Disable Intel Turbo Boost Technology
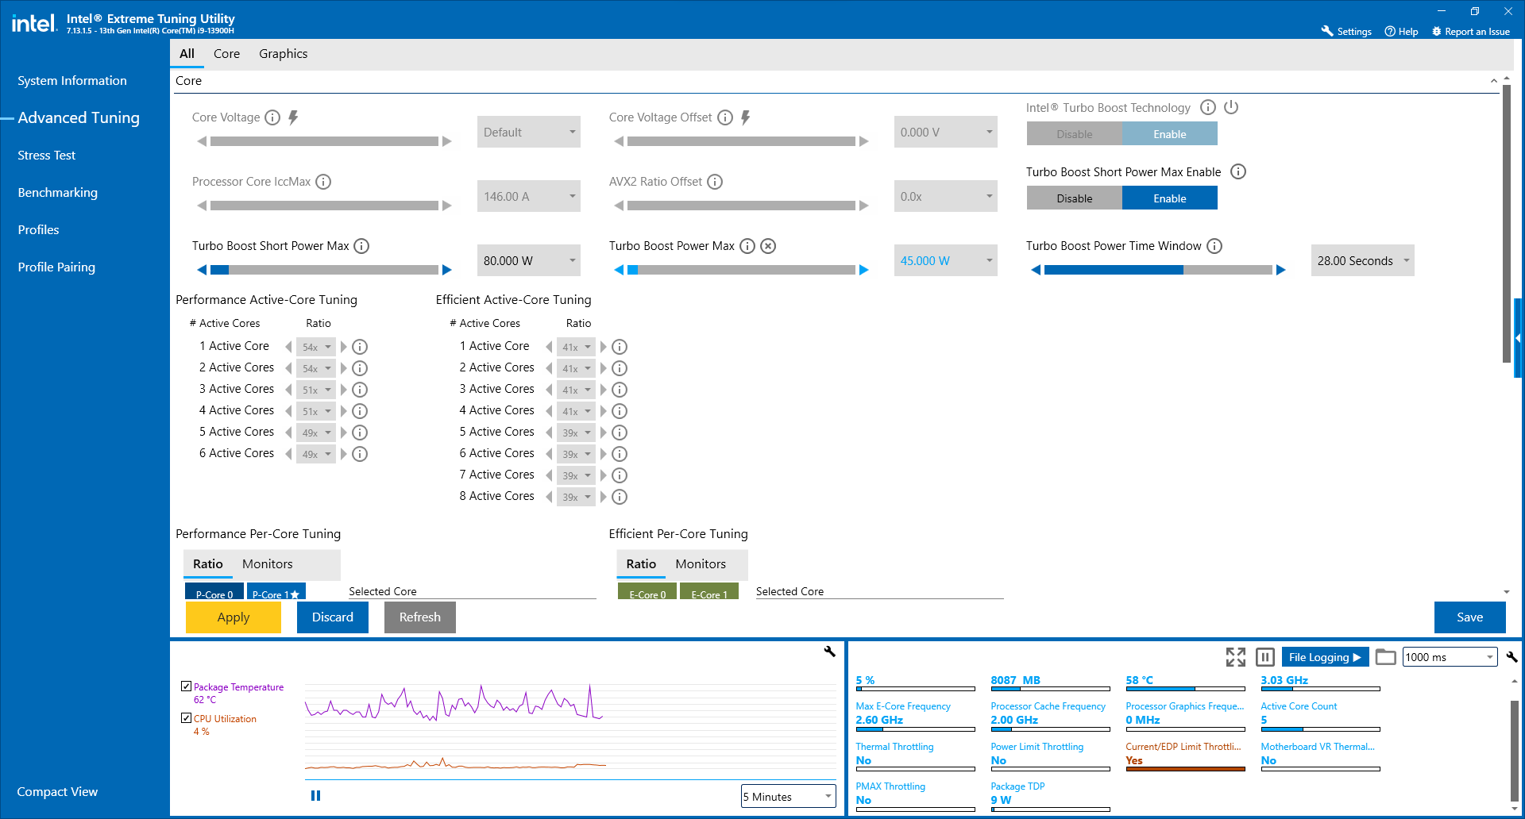1525x819 pixels. pyautogui.click(x=1075, y=134)
